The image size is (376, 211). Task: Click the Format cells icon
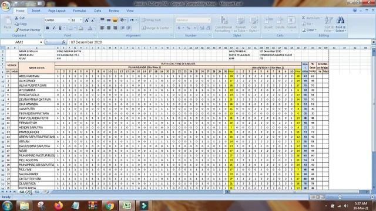pos(291,20)
